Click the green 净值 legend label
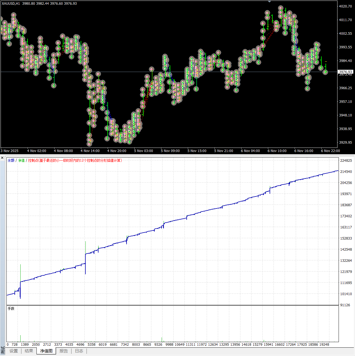Screen dimensions: 355x356 point(21,160)
